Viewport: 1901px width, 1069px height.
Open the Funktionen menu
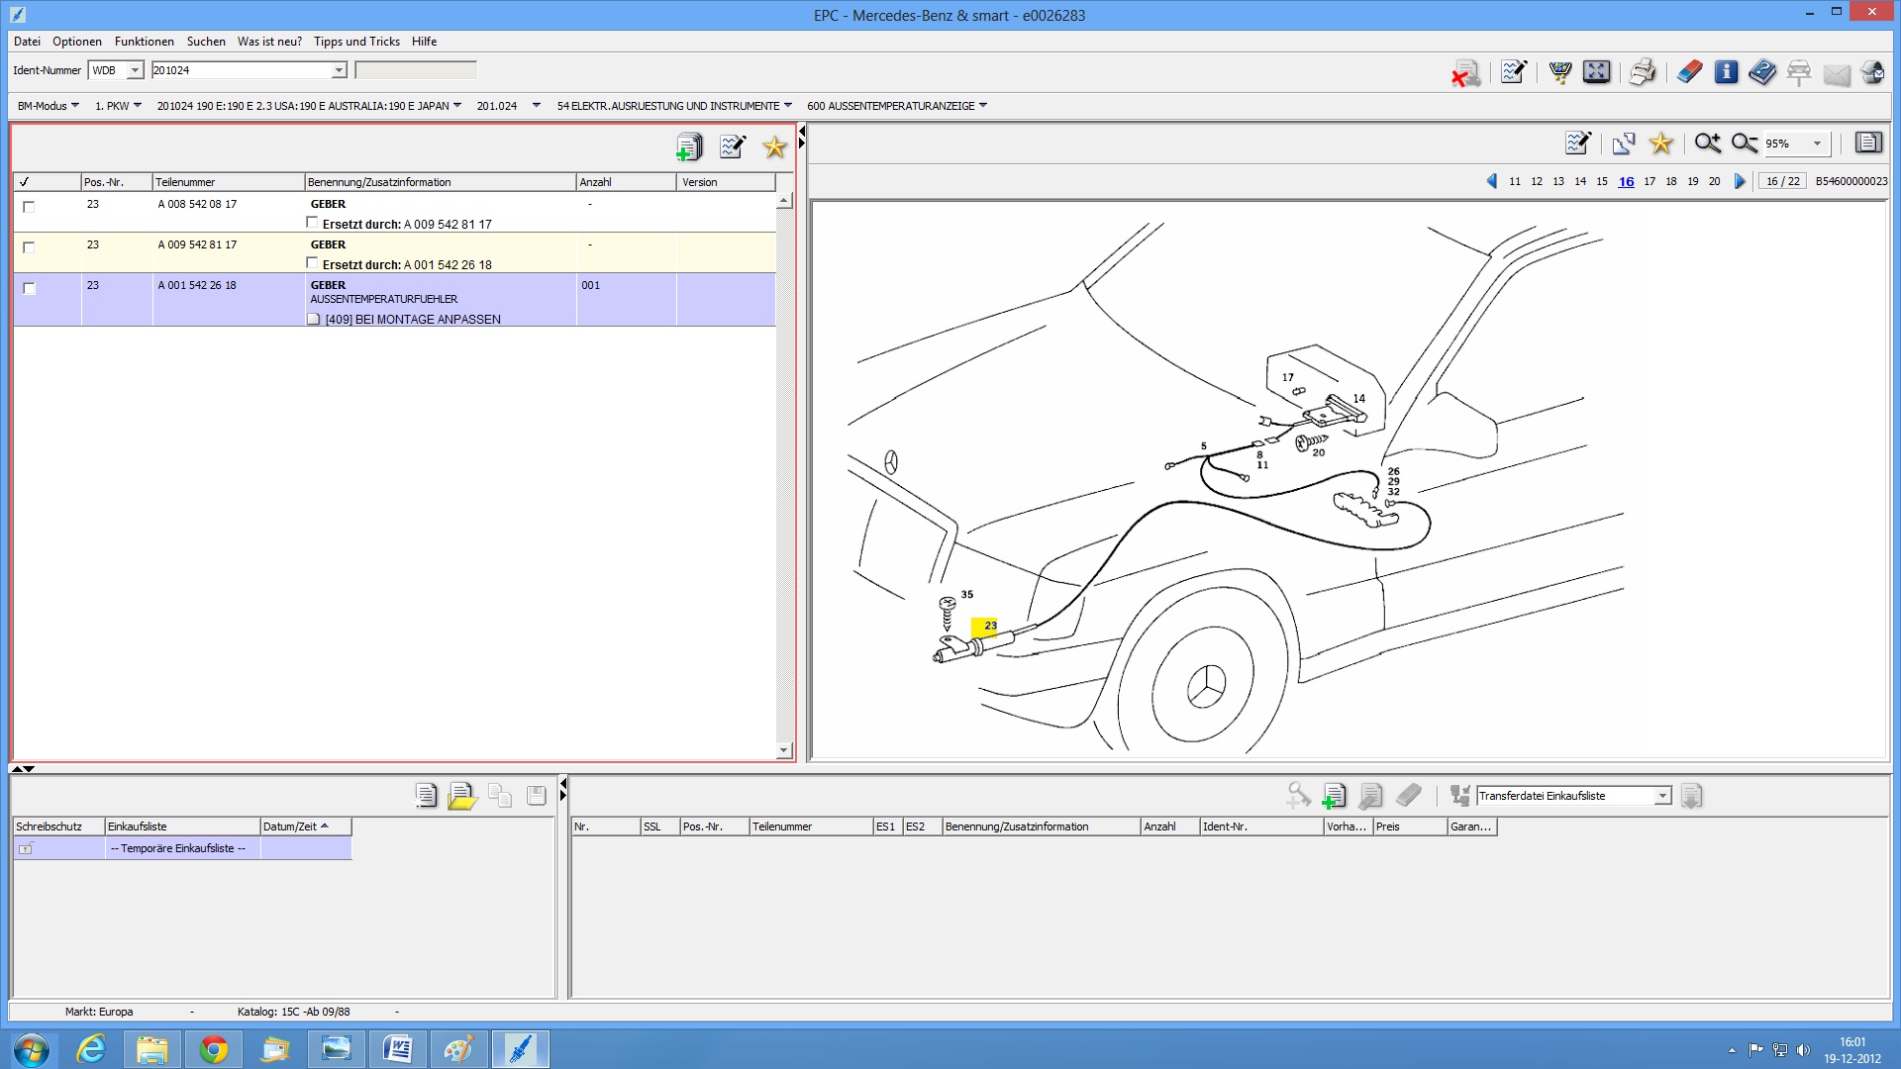[x=144, y=42]
